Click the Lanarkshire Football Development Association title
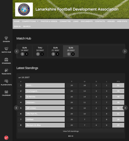Viewport: 129px width, 141px height. click(x=77, y=9)
